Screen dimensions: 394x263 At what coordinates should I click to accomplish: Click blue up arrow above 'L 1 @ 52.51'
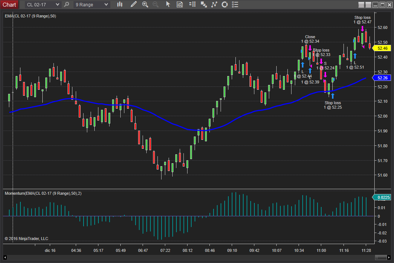tap(355, 56)
